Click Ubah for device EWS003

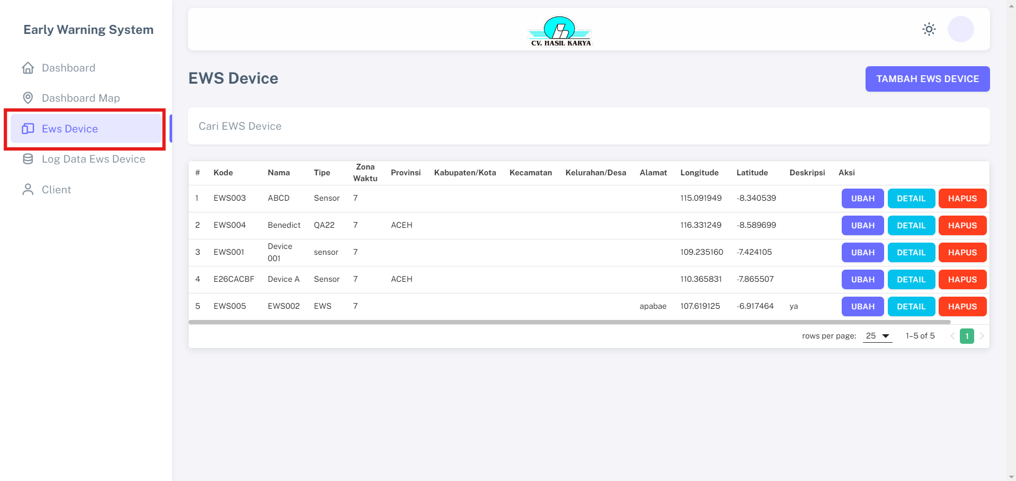coord(862,199)
